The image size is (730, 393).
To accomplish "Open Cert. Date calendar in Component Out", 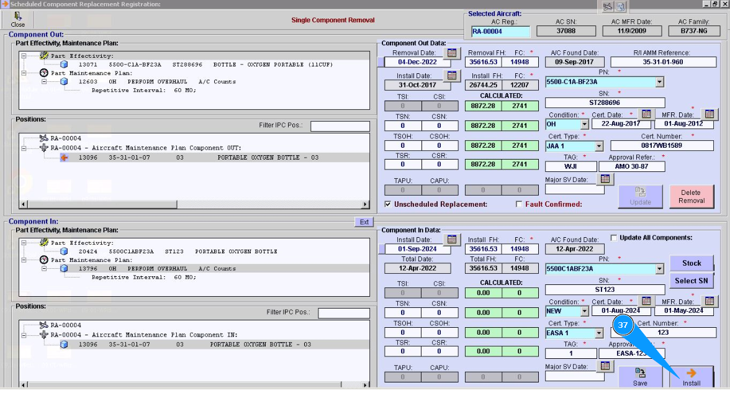I will (x=646, y=114).
